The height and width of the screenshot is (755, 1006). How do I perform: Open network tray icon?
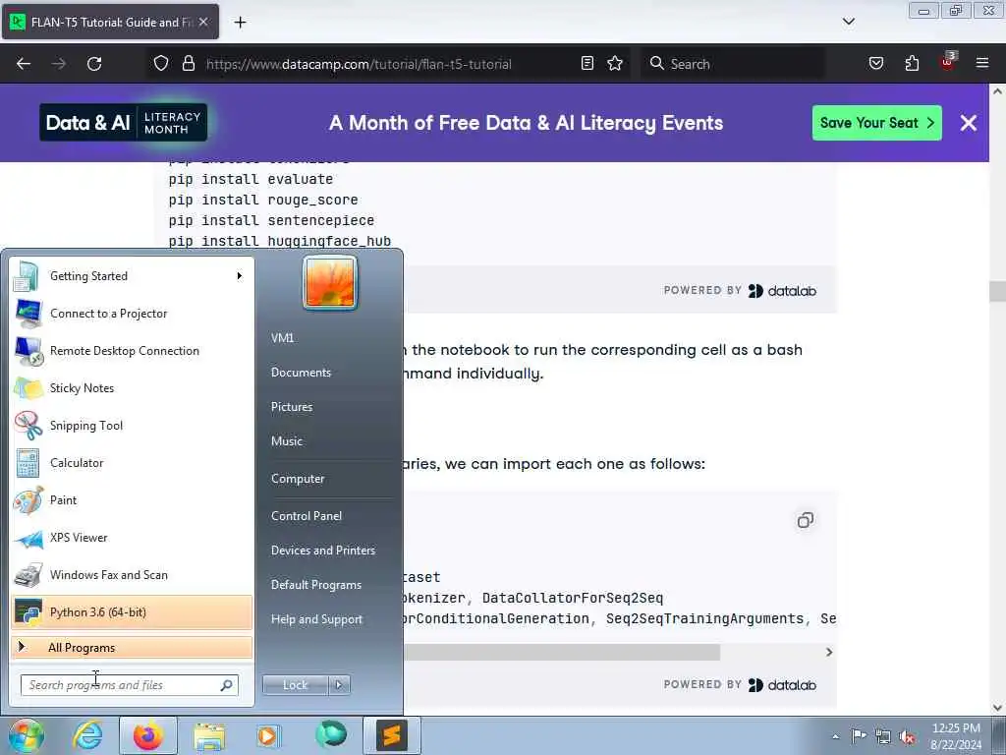(883, 736)
